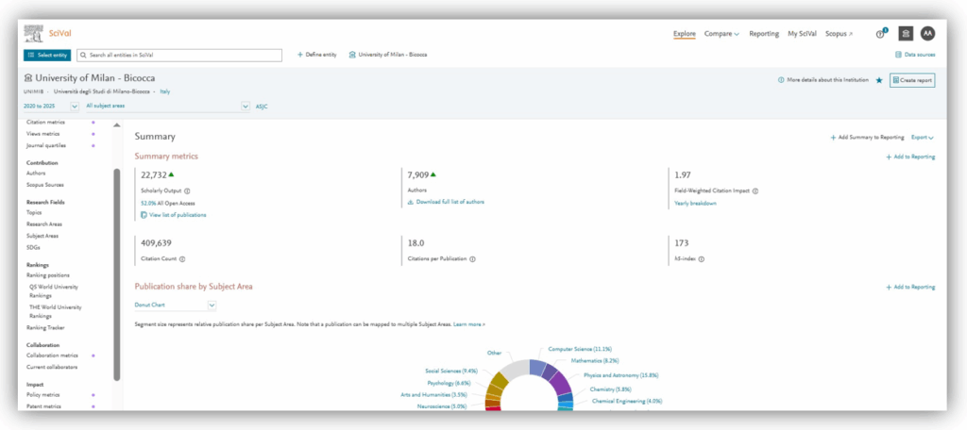This screenshot has width=967, height=430.
Task: Click the Computer Science donut segment
Action: tap(537, 367)
